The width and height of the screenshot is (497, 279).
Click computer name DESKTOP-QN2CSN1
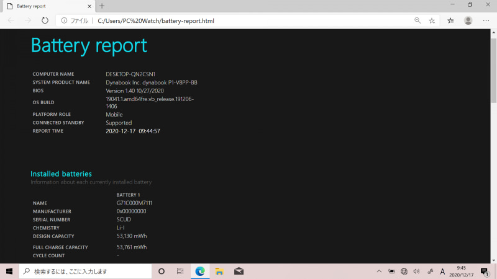pyautogui.click(x=130, y=74)
